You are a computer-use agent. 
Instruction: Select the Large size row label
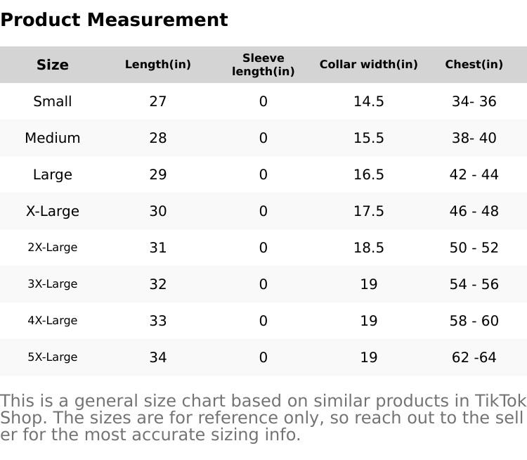pos(53,174)
